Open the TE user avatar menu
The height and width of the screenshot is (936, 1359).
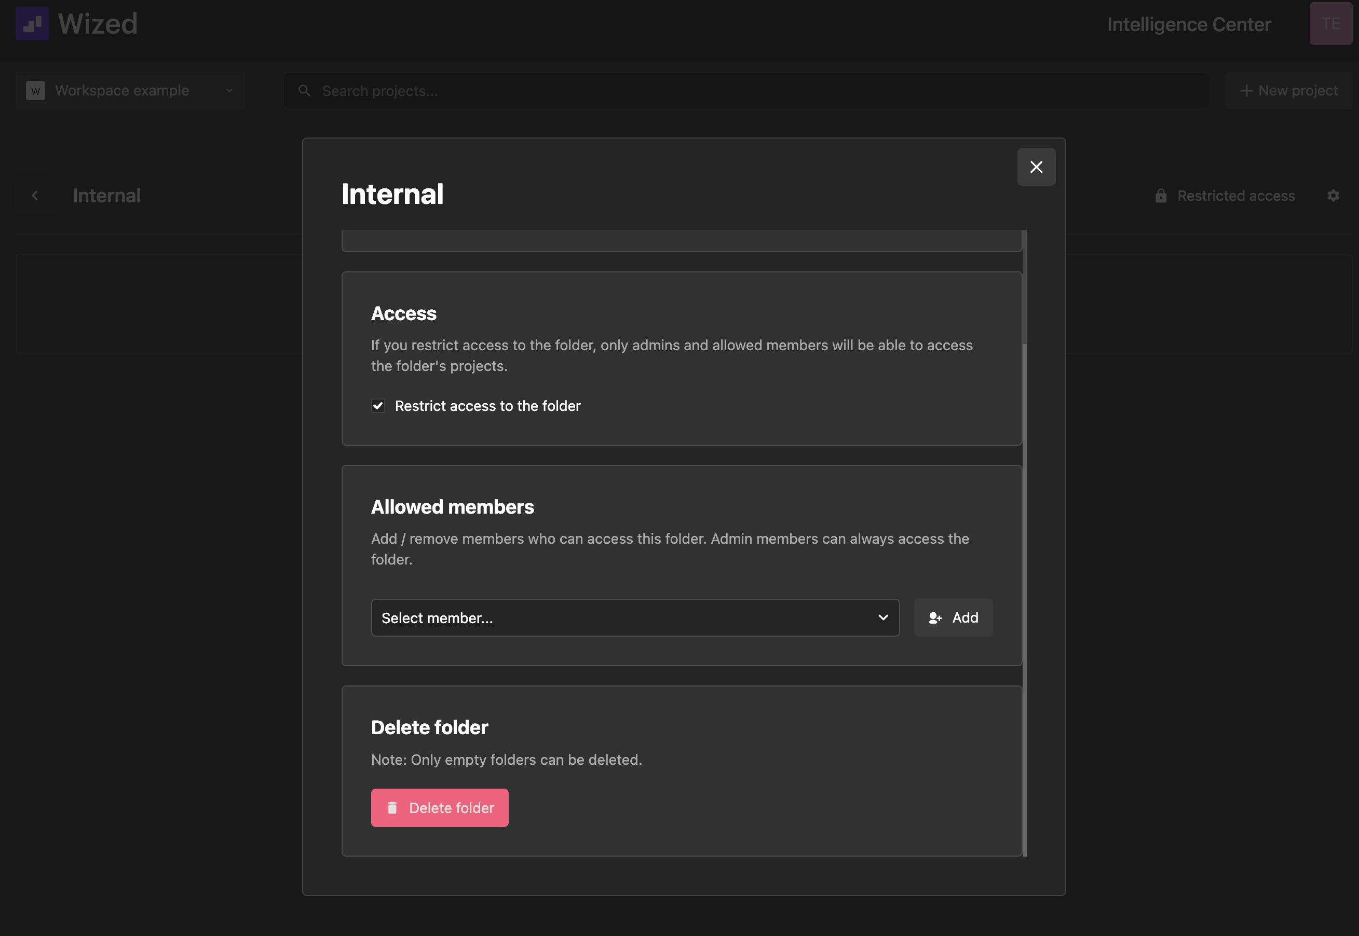click(1331, 23)
